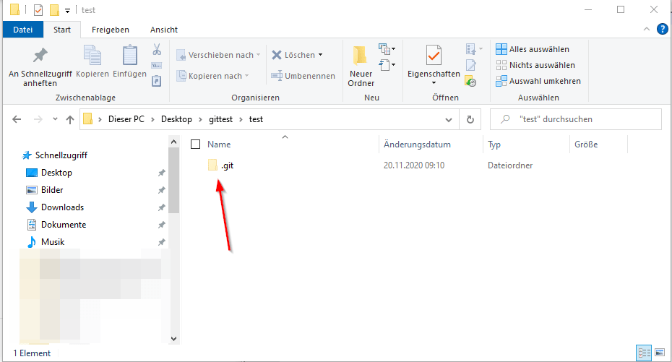Switch to details view icon in status bar
This screenshot has width=672, height=362.
pyautogui.click(x=644, y=353)
